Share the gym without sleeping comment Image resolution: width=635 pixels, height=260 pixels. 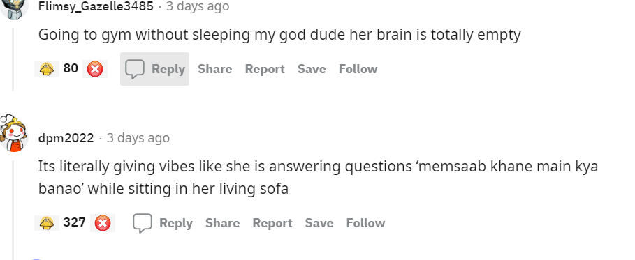(x=215, y=69)
